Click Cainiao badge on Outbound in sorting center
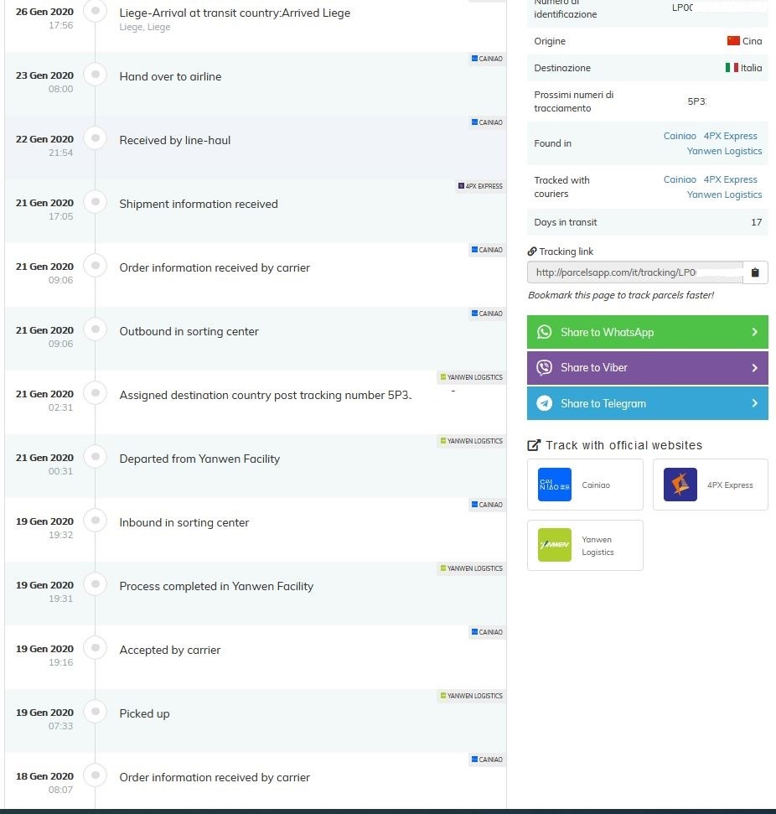This screenshot has height=814, width=776. coord(487,314)
